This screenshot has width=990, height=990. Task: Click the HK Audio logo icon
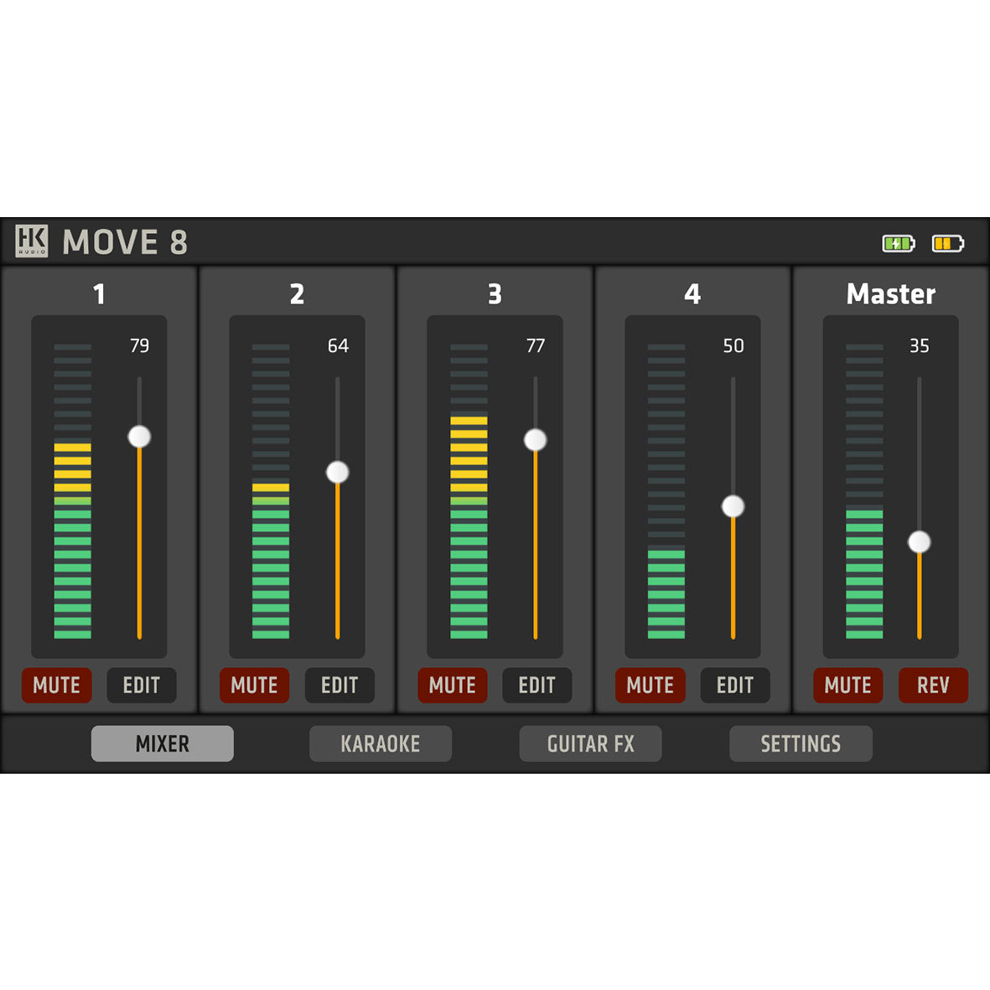tap(32, 241)
